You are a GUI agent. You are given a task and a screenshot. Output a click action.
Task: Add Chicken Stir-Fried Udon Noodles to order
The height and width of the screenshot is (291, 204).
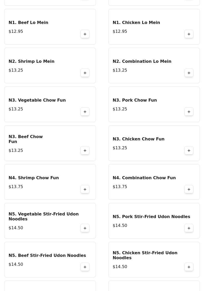tap(189, 267)
